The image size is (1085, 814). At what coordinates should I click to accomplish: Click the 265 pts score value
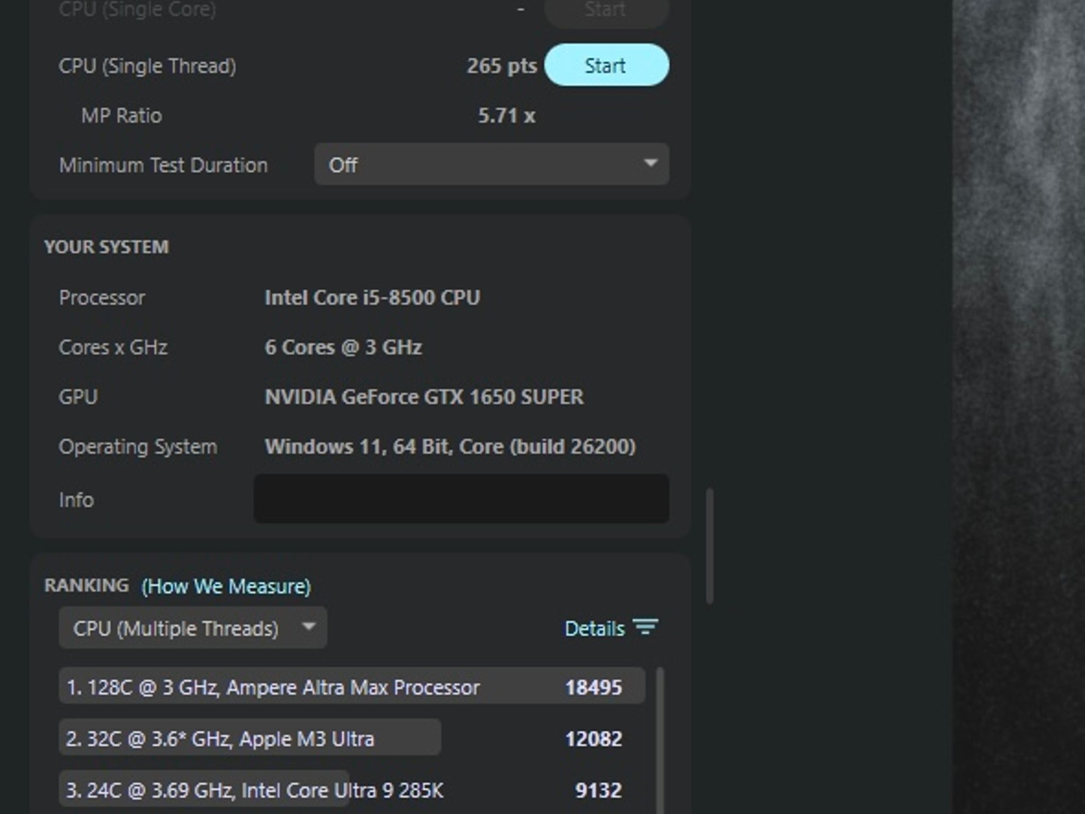click(501, 66)
